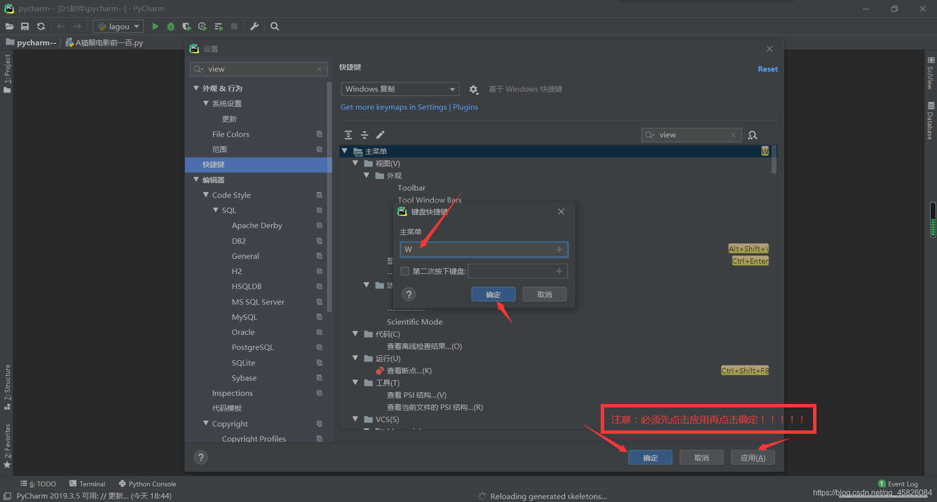Open the SciView side tab
The width and height of the screenshot is (937, 502).
click(x=931, y=73)
